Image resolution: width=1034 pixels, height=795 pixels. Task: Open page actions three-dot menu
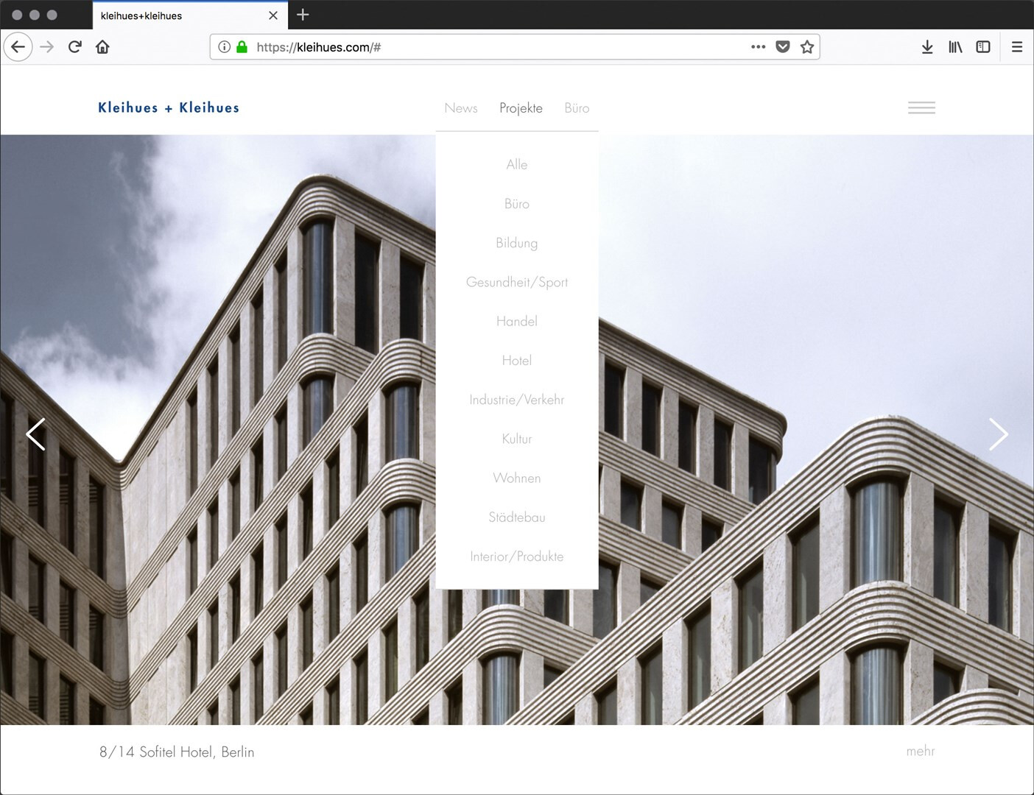click(x=758, y=47)
